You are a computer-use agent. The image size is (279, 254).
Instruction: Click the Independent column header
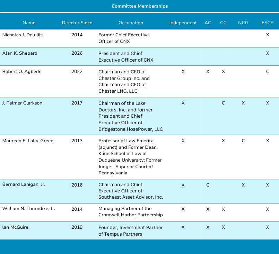pyautogui.click(x=183, y=23)
